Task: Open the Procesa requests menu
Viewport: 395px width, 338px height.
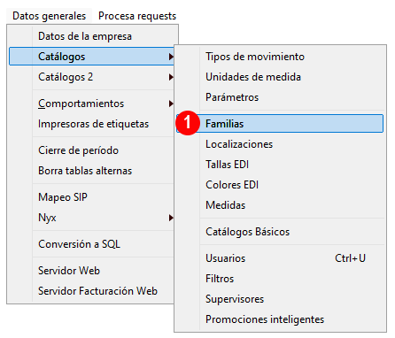Action: coord(137,16)
